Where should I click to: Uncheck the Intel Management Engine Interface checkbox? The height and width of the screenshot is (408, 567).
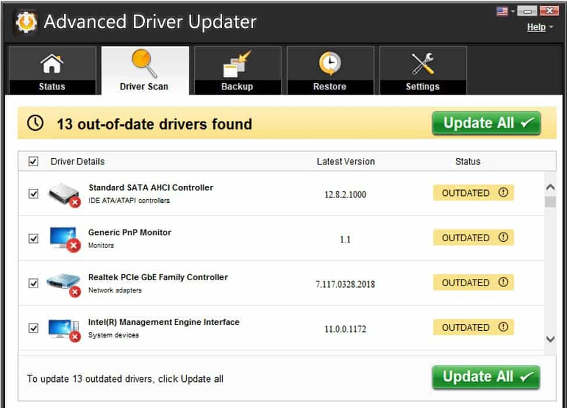pos(34,328)
